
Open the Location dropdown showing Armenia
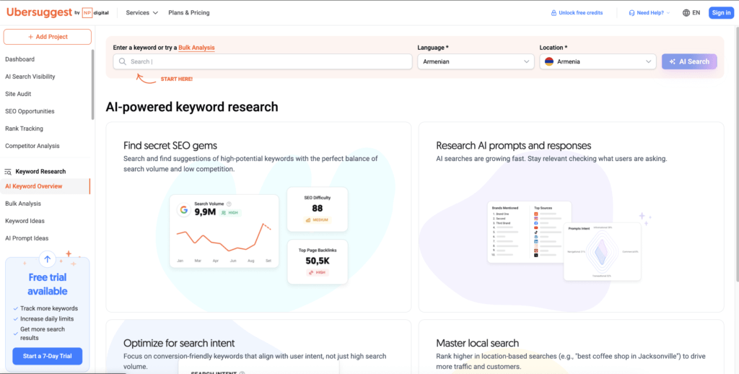point(598,62)
